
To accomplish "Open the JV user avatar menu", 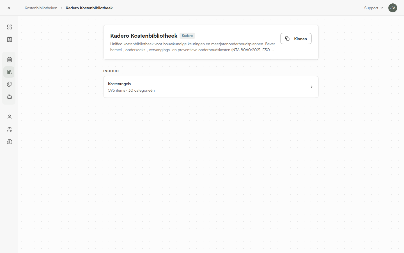I will point(393,8).
